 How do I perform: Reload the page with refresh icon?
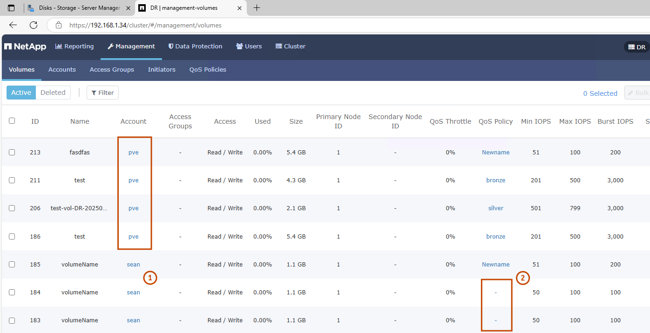[x=34, y=25]
